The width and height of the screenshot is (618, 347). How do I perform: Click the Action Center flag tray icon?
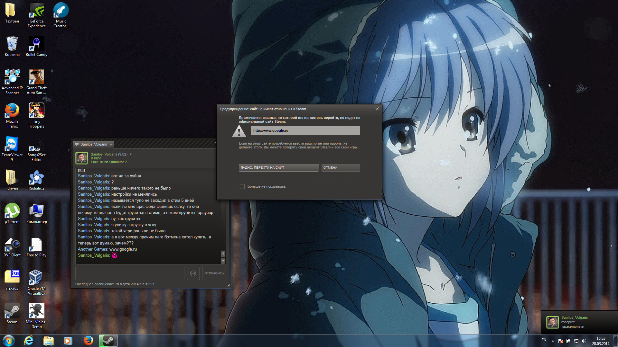point(561,341)
